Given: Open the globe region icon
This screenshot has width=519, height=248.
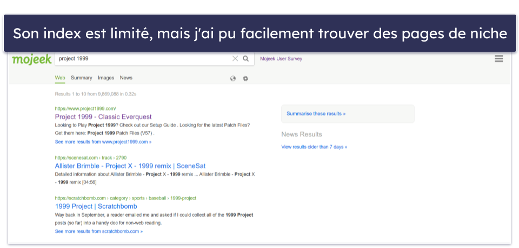Looking at the screenshot, I should pyautogui.click(x=233, y=79).
